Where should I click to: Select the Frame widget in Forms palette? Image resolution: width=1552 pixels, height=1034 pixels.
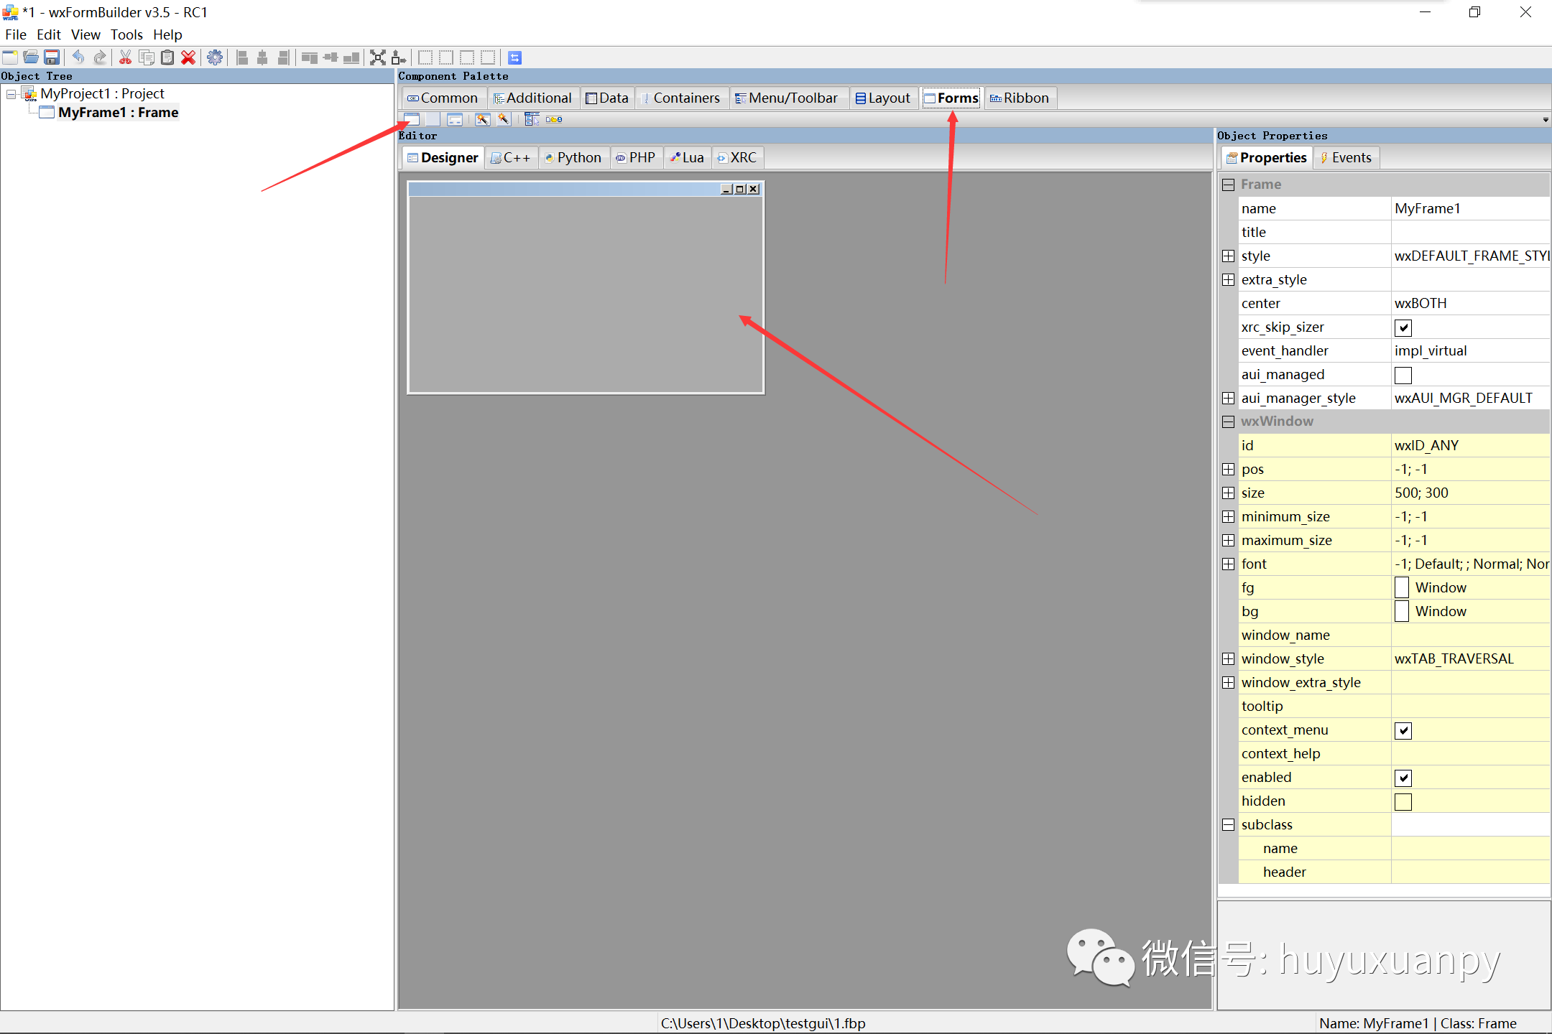pyautogui.click(x=411, y=119)
